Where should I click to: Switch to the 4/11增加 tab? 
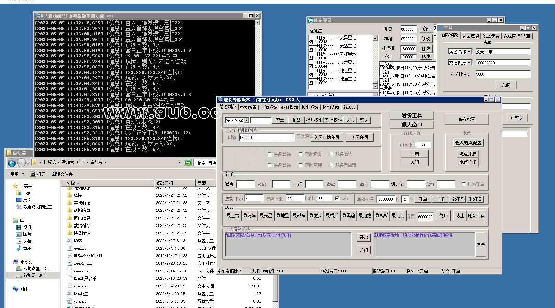(x=289, y=107)
